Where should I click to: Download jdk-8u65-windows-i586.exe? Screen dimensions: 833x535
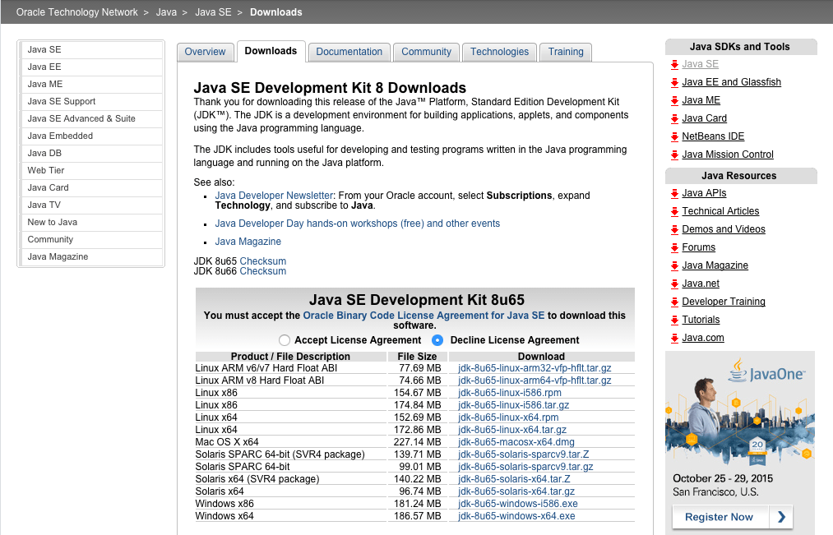(518, 504)
